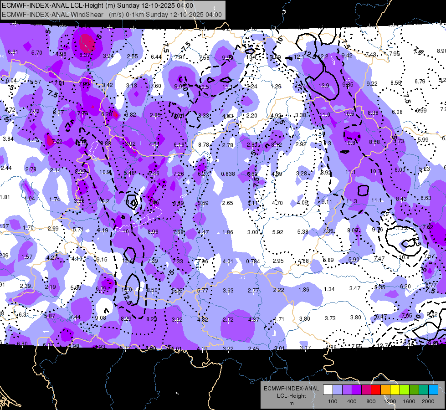446x410 pixels.
Task: Click the light lavender legend swatch
Action: coord(338,389)
